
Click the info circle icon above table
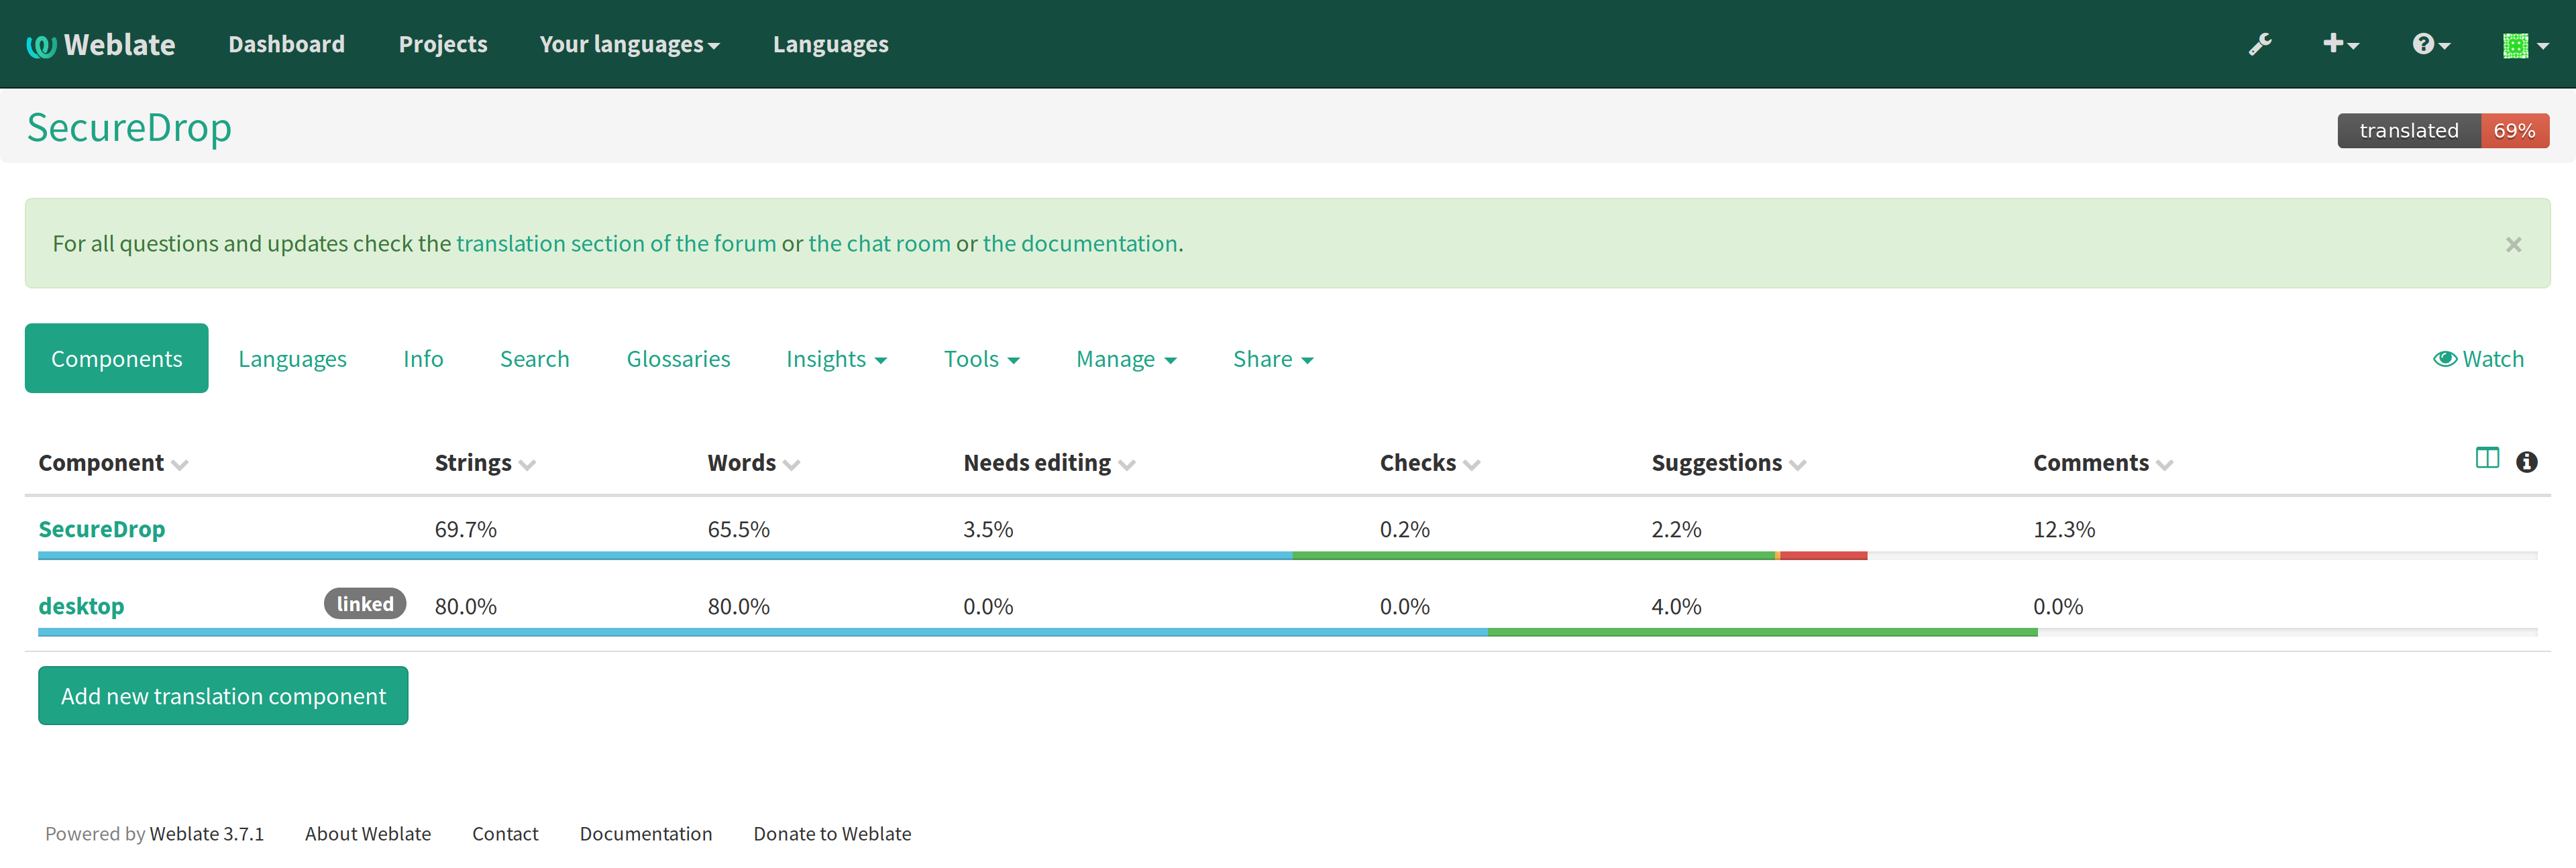coord(2527,461)
